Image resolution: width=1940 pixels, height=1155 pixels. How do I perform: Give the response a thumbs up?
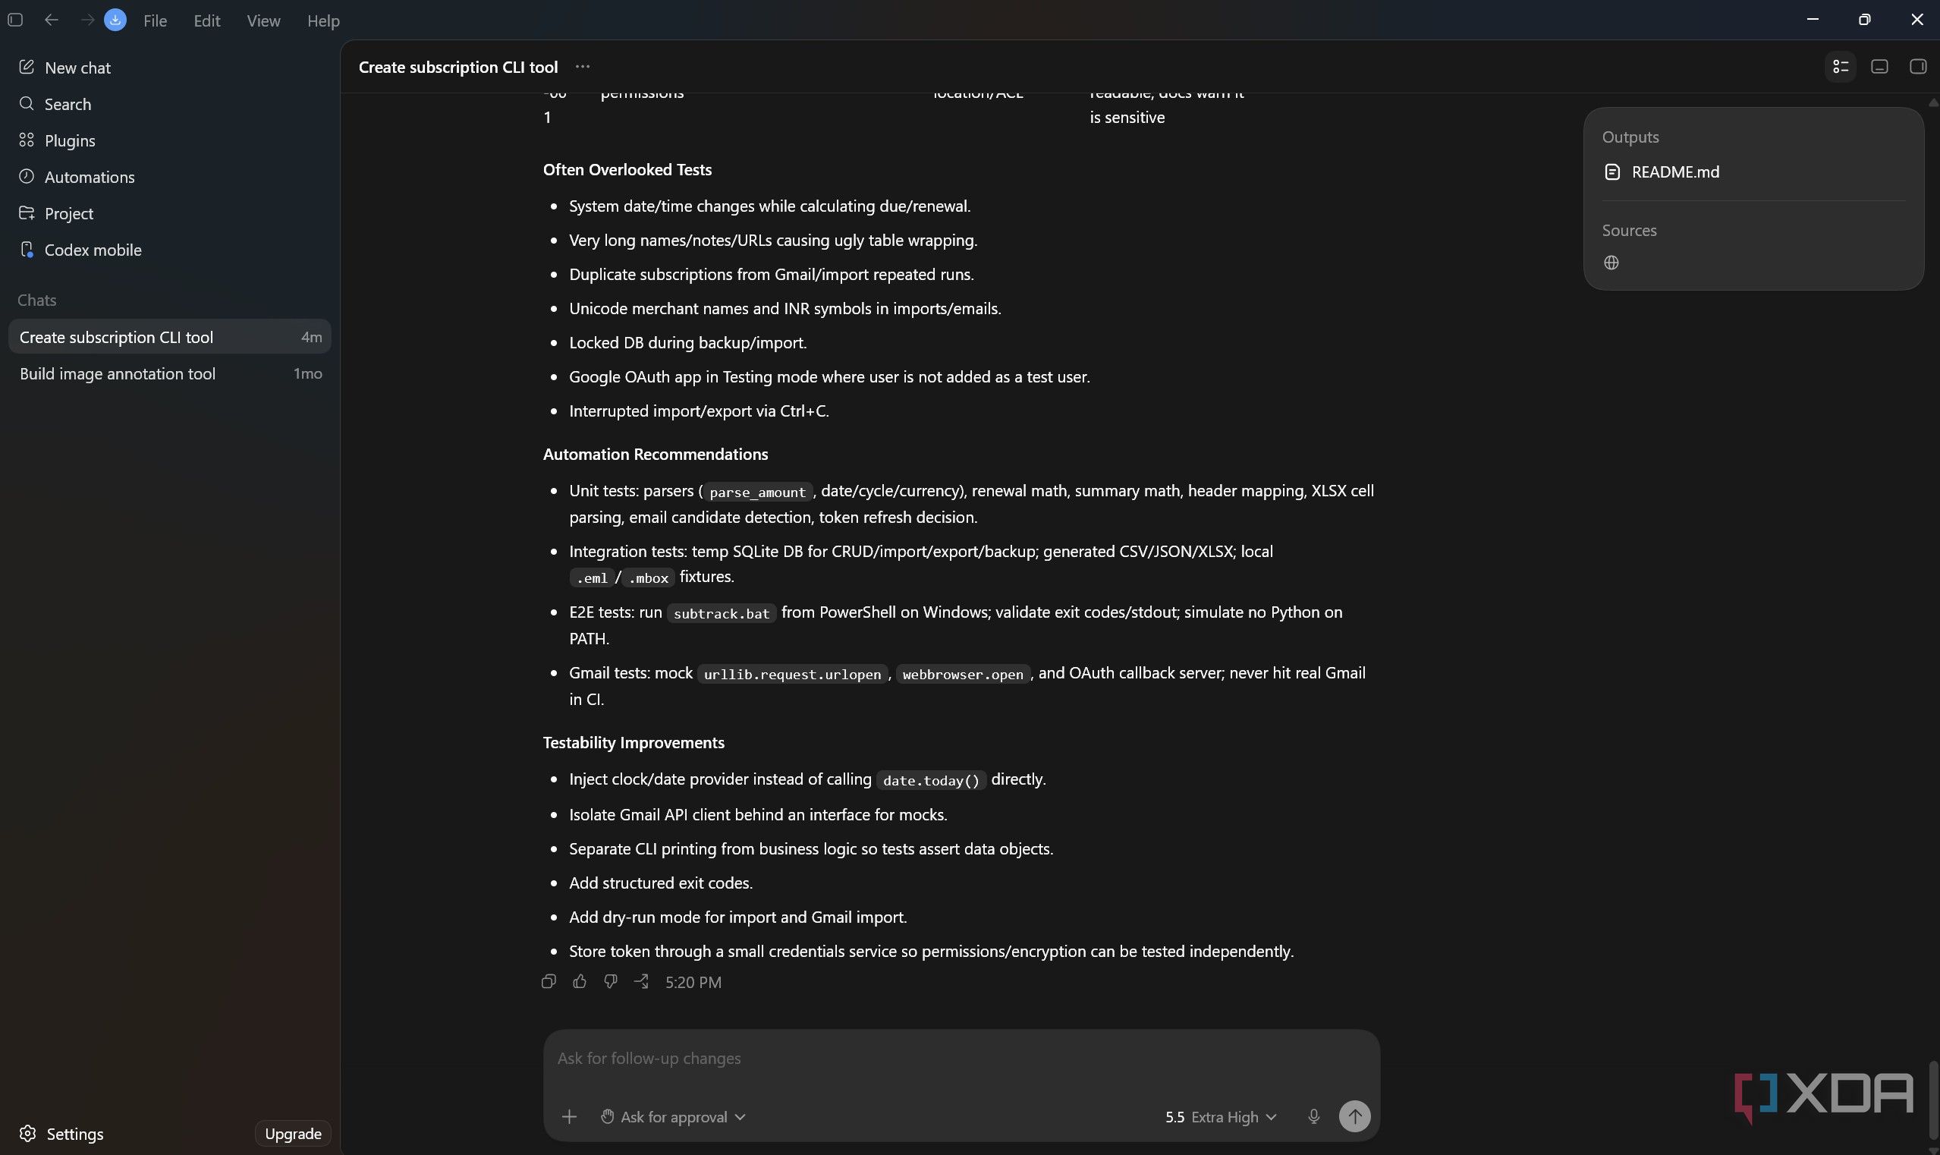coord(580,981)
